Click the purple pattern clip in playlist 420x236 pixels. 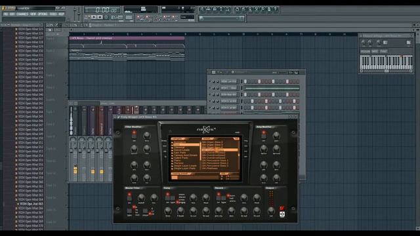point(127,38)
